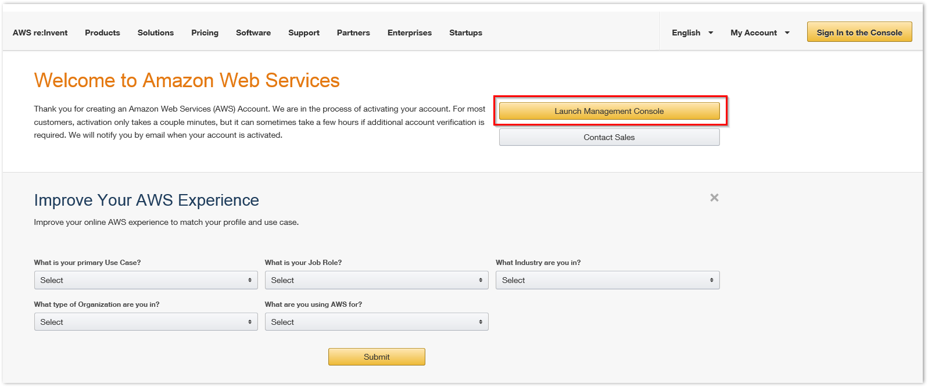Image resolution: width=928 pixels, height=387 pixels.
Task: Open the English language dropdown
Action: pos(692,33)
